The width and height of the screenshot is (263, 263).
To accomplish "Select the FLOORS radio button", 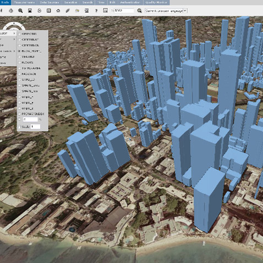I will tap(19, 63).
